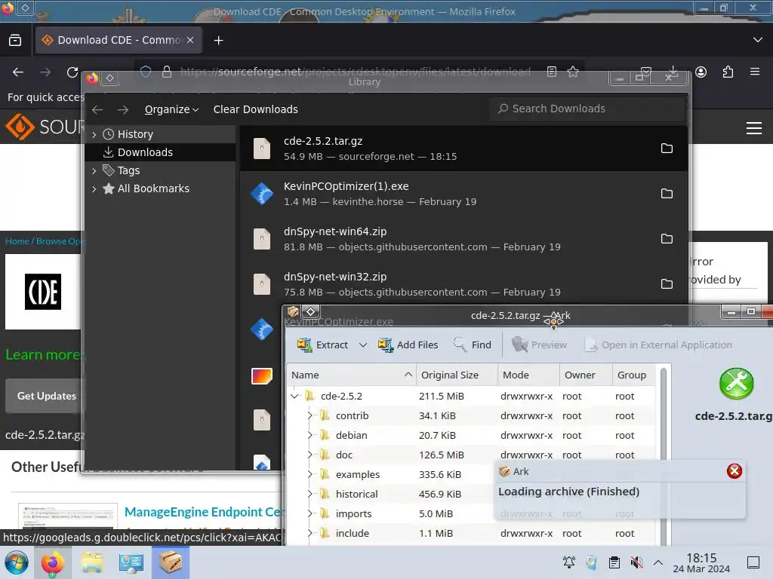The height and width of the screenshot is (579, 773).
Task: Select History in Library sidebar
Action: pyautogui.click(x=160, y=134)
